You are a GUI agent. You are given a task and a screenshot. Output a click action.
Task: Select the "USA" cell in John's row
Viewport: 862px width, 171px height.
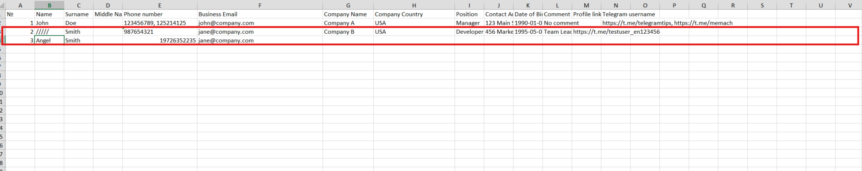pos(414,23)
